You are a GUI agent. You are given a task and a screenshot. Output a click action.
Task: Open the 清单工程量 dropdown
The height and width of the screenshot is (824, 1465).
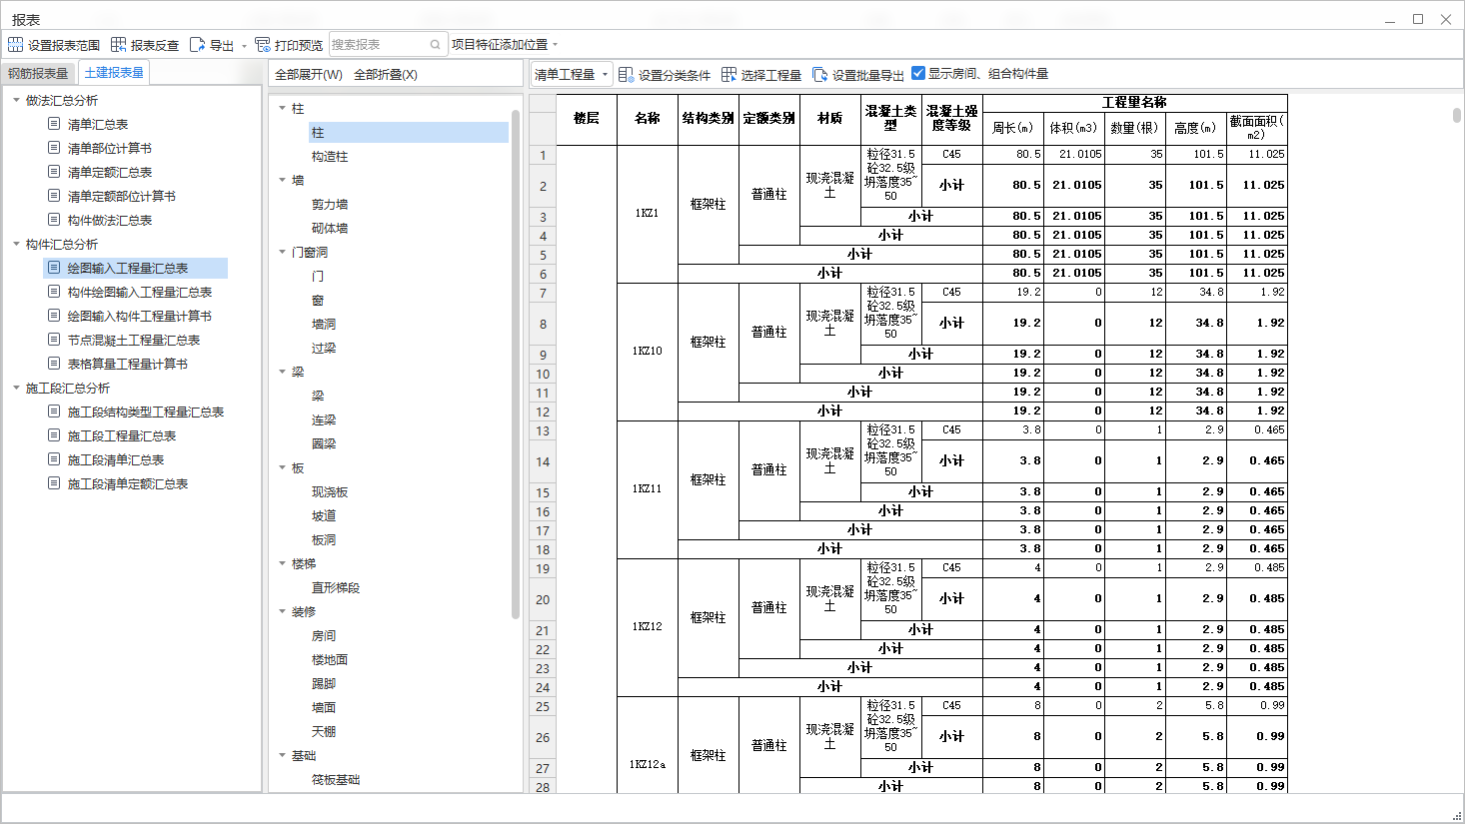point(572,75)
